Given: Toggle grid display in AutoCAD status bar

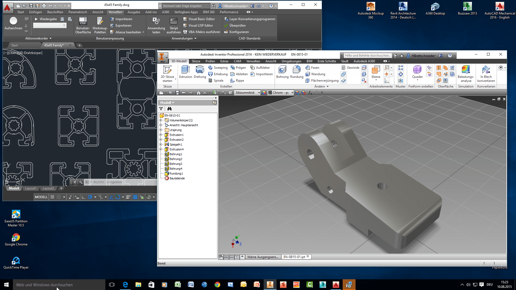Looking at the screenshot, I should 52,197.
